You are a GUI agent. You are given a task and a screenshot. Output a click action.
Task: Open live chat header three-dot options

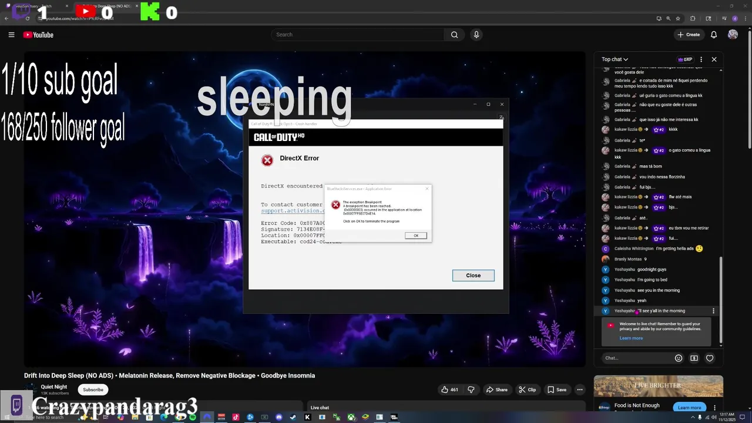pyautogui.click(x=701, y=59)
